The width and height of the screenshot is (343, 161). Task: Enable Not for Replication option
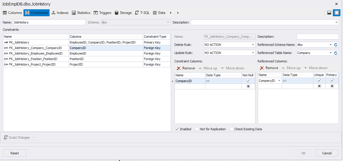pyautogui.click(x=197, y=129)
